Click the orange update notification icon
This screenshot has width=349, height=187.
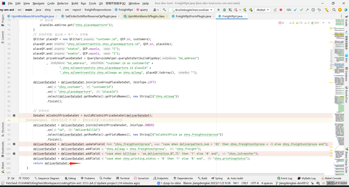tap(340, 10)
